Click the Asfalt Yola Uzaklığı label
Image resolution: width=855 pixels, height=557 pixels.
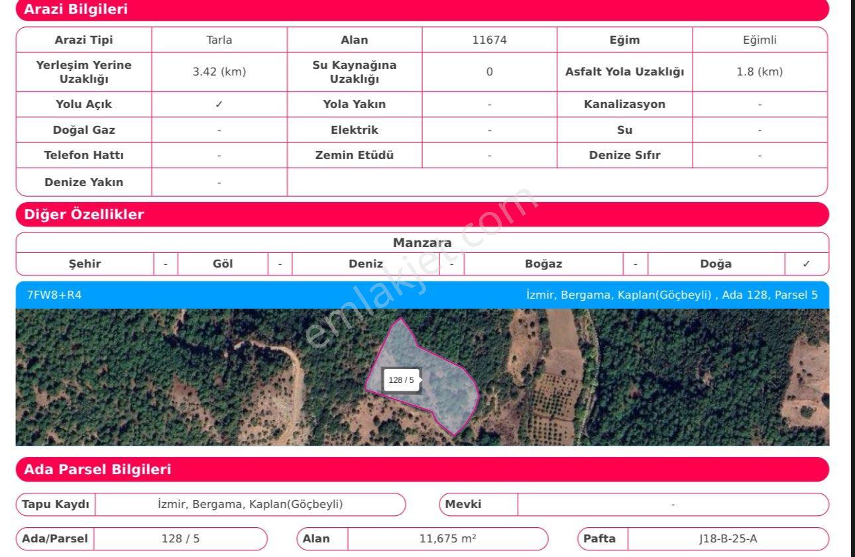pos(624,72)
